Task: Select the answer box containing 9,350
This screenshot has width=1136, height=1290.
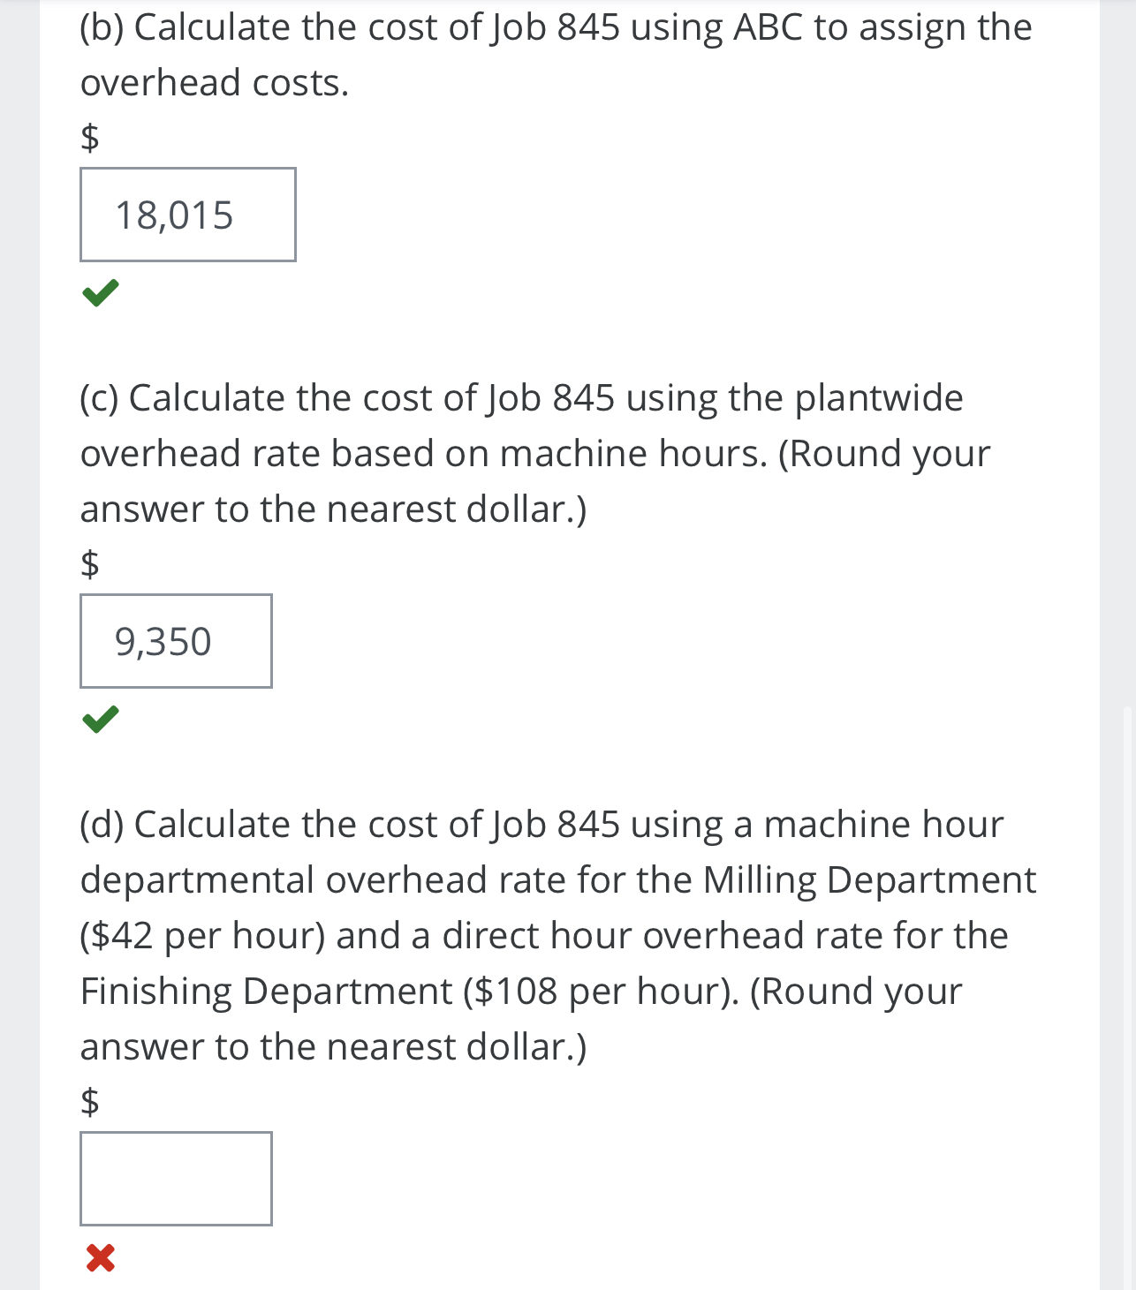Action: [177, 642]
